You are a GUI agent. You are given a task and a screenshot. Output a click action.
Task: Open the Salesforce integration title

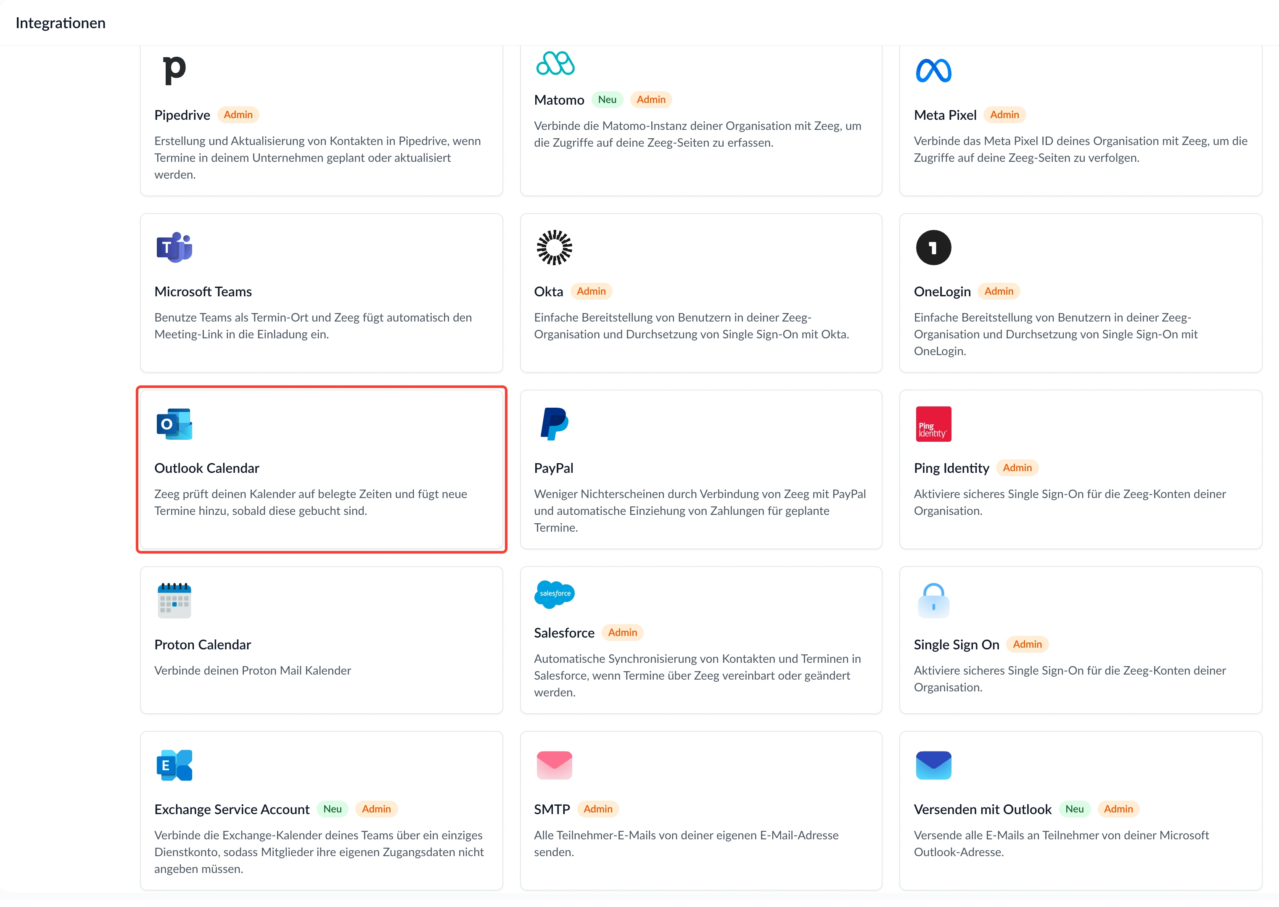pyautogui.click(x=564, y=633)
